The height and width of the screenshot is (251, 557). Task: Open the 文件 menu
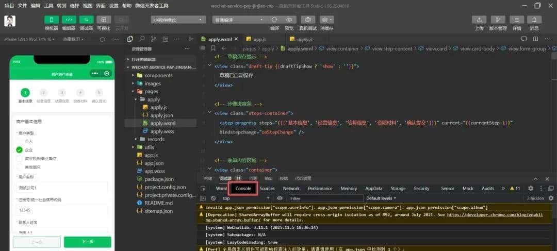pyautogui.click(x=22, y=6)
